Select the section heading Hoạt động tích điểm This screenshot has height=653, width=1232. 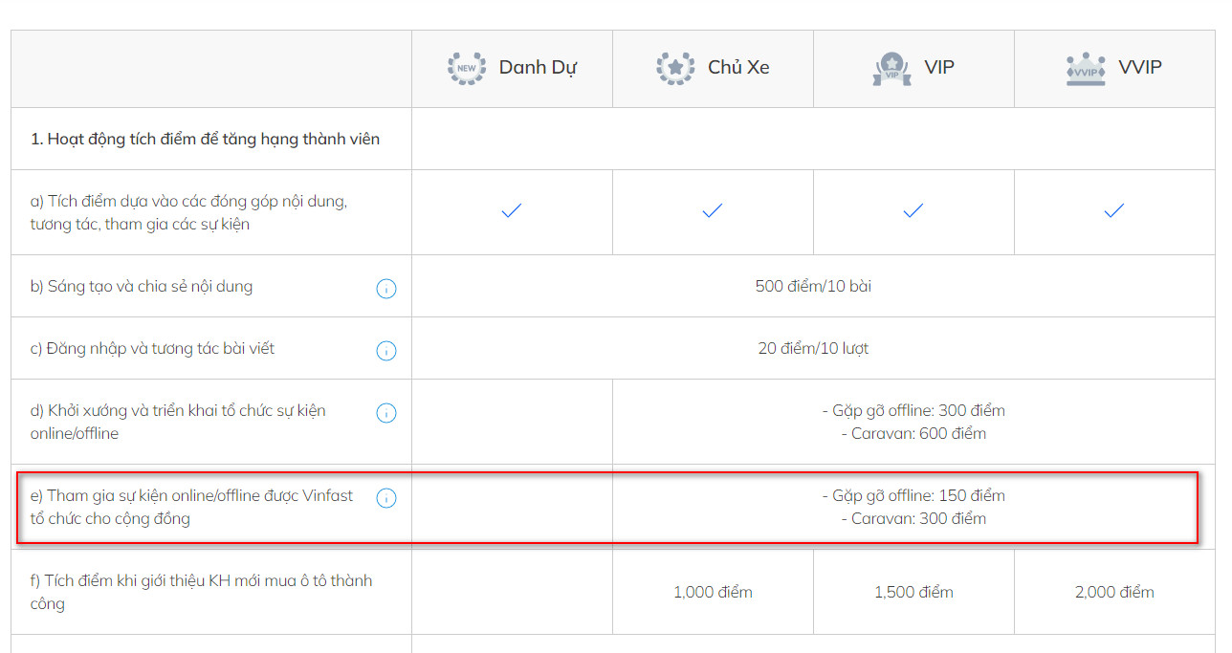click(205, 140)
